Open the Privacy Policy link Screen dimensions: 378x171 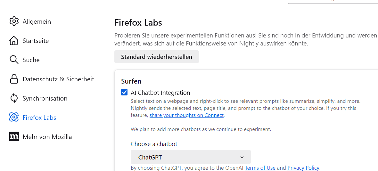coord(303,168)
